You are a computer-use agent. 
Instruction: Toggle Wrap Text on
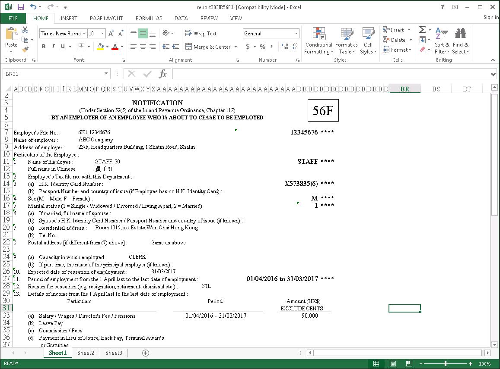click(x=201, y=33)
